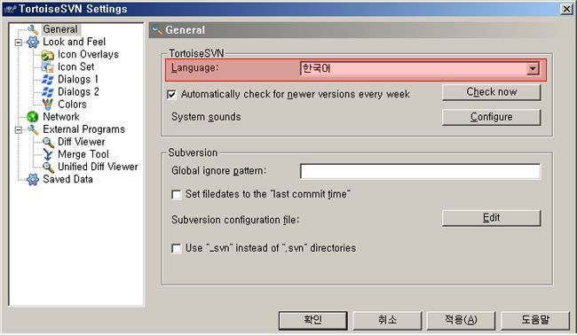Viewport: 577px width, 335px height.
Task: Click the General wrench icon in the tree
Action: 33,29
